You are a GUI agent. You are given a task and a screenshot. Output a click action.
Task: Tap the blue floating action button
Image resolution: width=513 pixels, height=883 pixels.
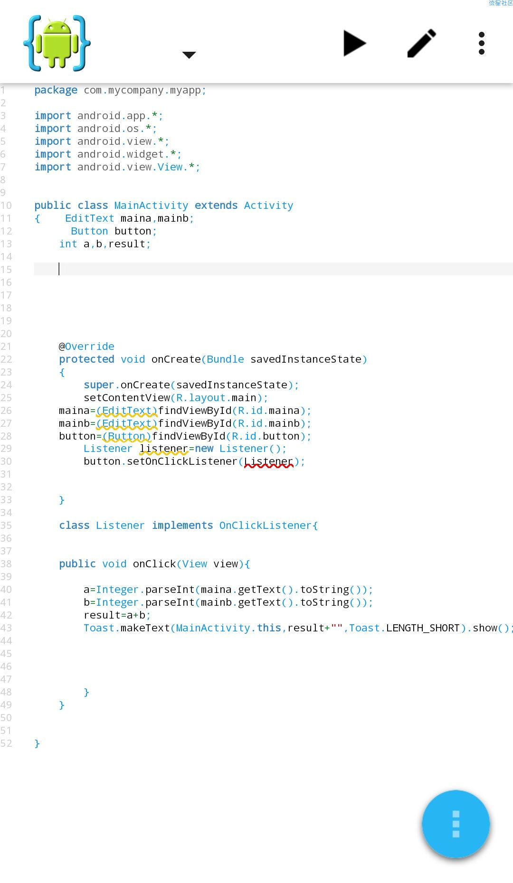point(456,824)
